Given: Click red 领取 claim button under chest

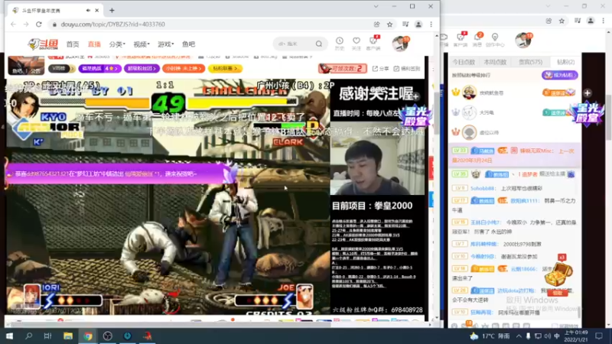Looking at the screenshot, I should click(x=558, y=293).
